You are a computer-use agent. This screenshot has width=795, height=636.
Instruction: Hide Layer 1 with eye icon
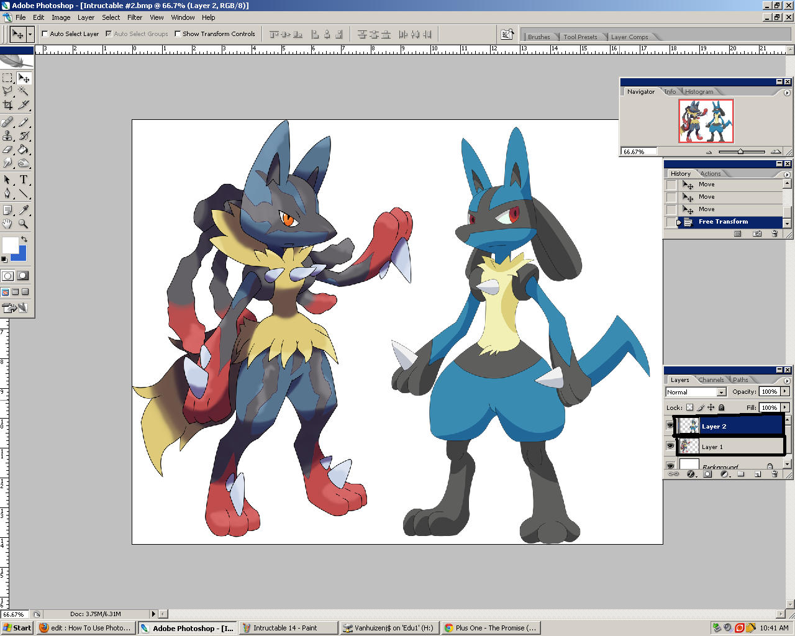[670, 446]
